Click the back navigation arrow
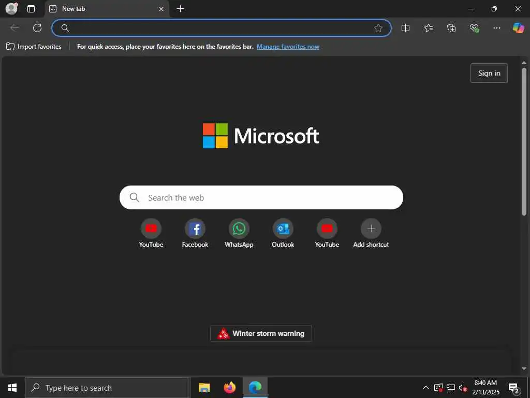The height and width of the screenshot is (398, 530). point(14,28)
